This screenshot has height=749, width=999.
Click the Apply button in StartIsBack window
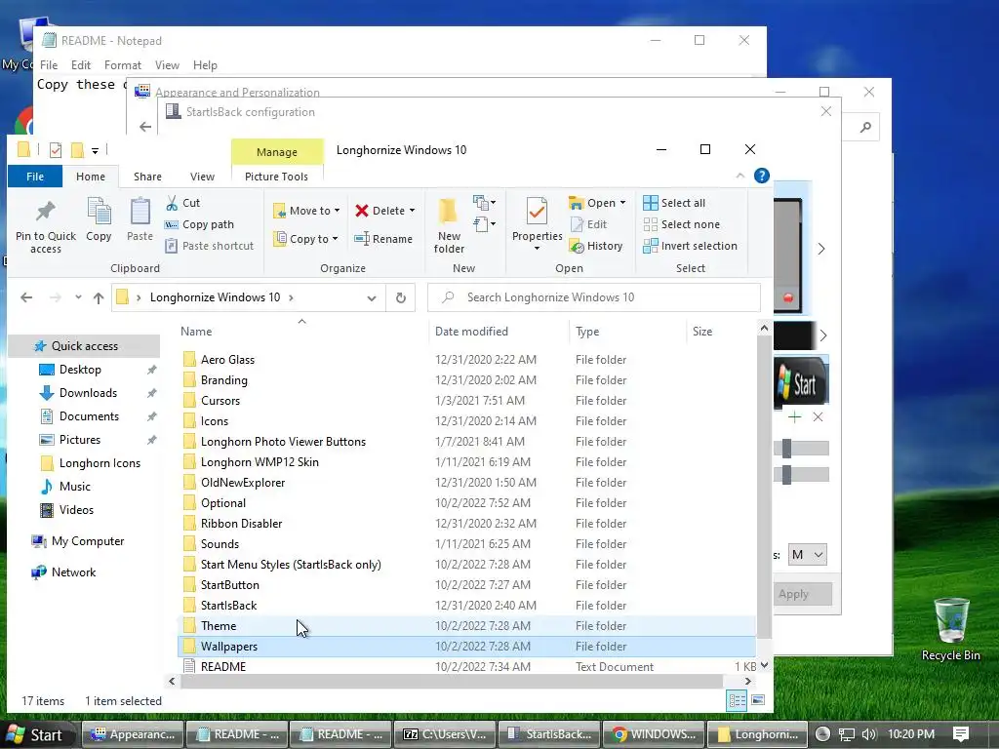pyautogui.click(x=802, y=594)
